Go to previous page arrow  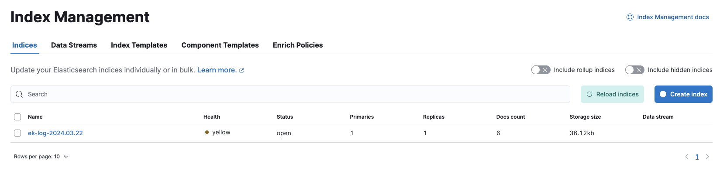[687, 157]
